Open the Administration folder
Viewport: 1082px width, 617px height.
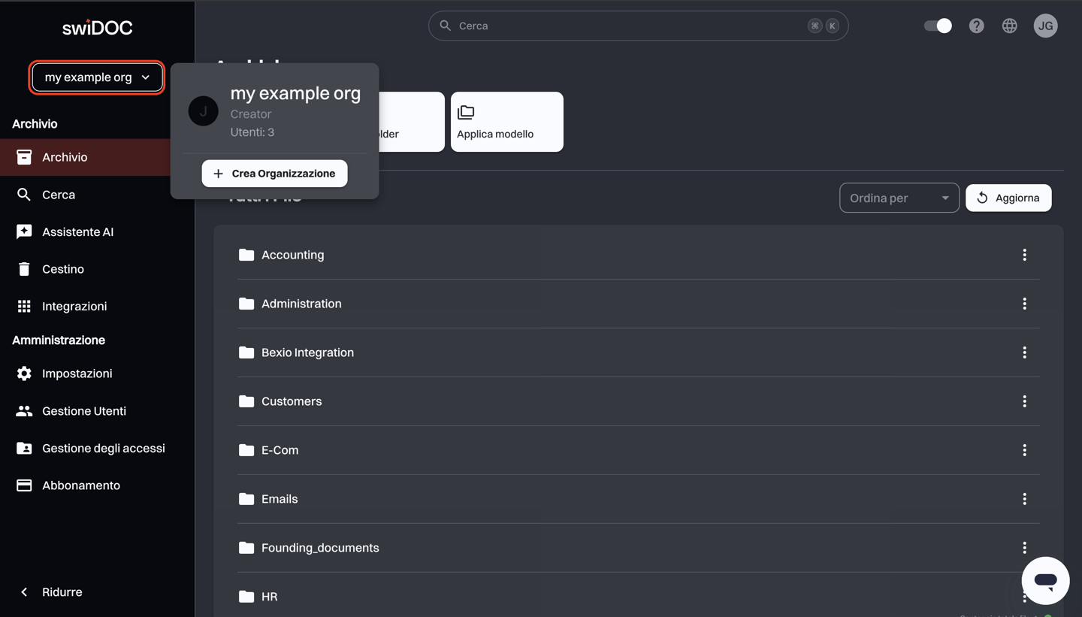coord(639,304)
